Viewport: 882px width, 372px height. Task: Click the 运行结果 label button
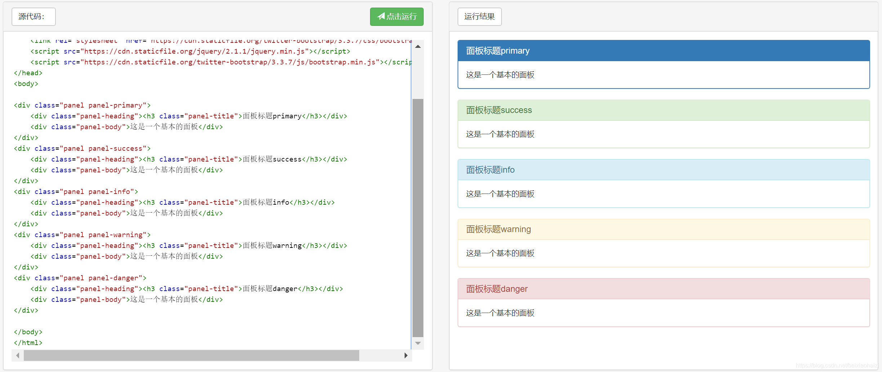(x=480, y=17)
